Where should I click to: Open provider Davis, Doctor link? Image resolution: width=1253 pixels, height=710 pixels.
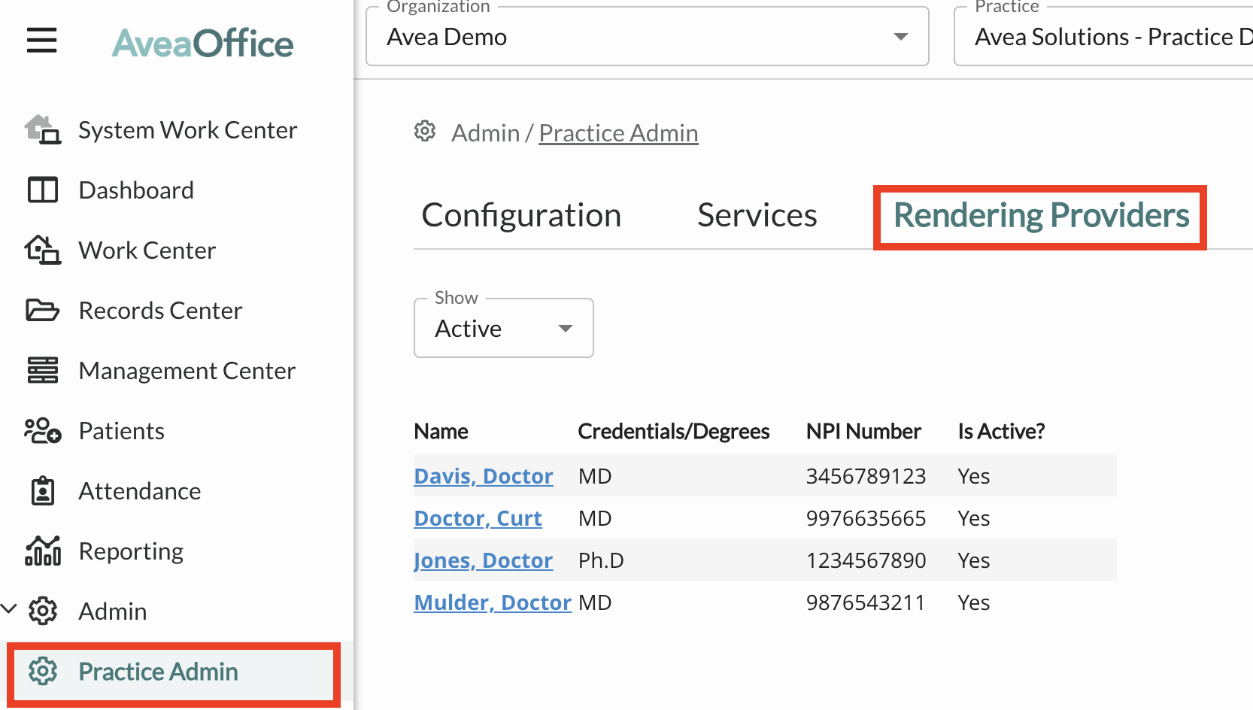click(483, 476)
